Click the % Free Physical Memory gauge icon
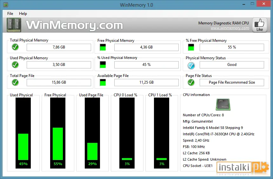Image resolution: width=273 pixels, height=179 pixels. (x=191, y=47)
